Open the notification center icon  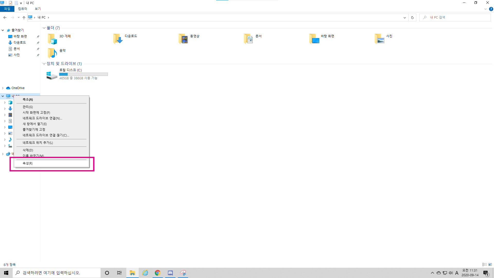[486, 273]
